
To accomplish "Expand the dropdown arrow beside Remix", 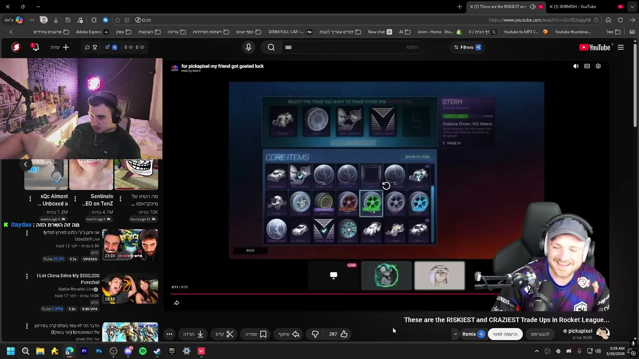I will (455, 334).
